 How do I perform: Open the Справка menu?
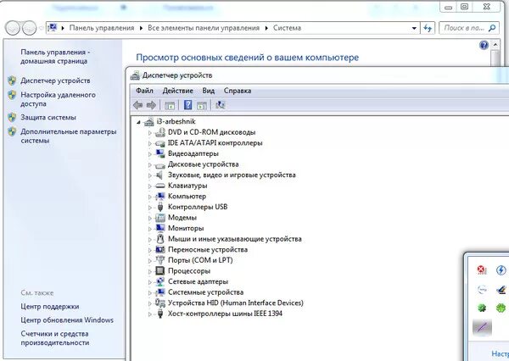pos(238,91)
